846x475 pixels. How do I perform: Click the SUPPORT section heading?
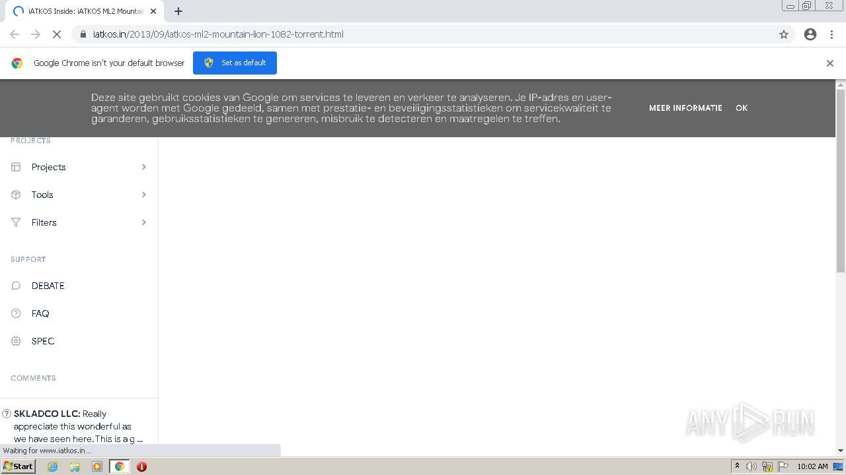click(x=28, y=259)
